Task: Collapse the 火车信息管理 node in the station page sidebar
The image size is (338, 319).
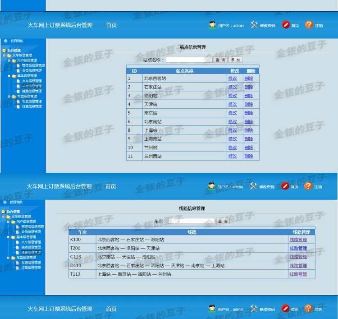Action: tap(4, 55)
